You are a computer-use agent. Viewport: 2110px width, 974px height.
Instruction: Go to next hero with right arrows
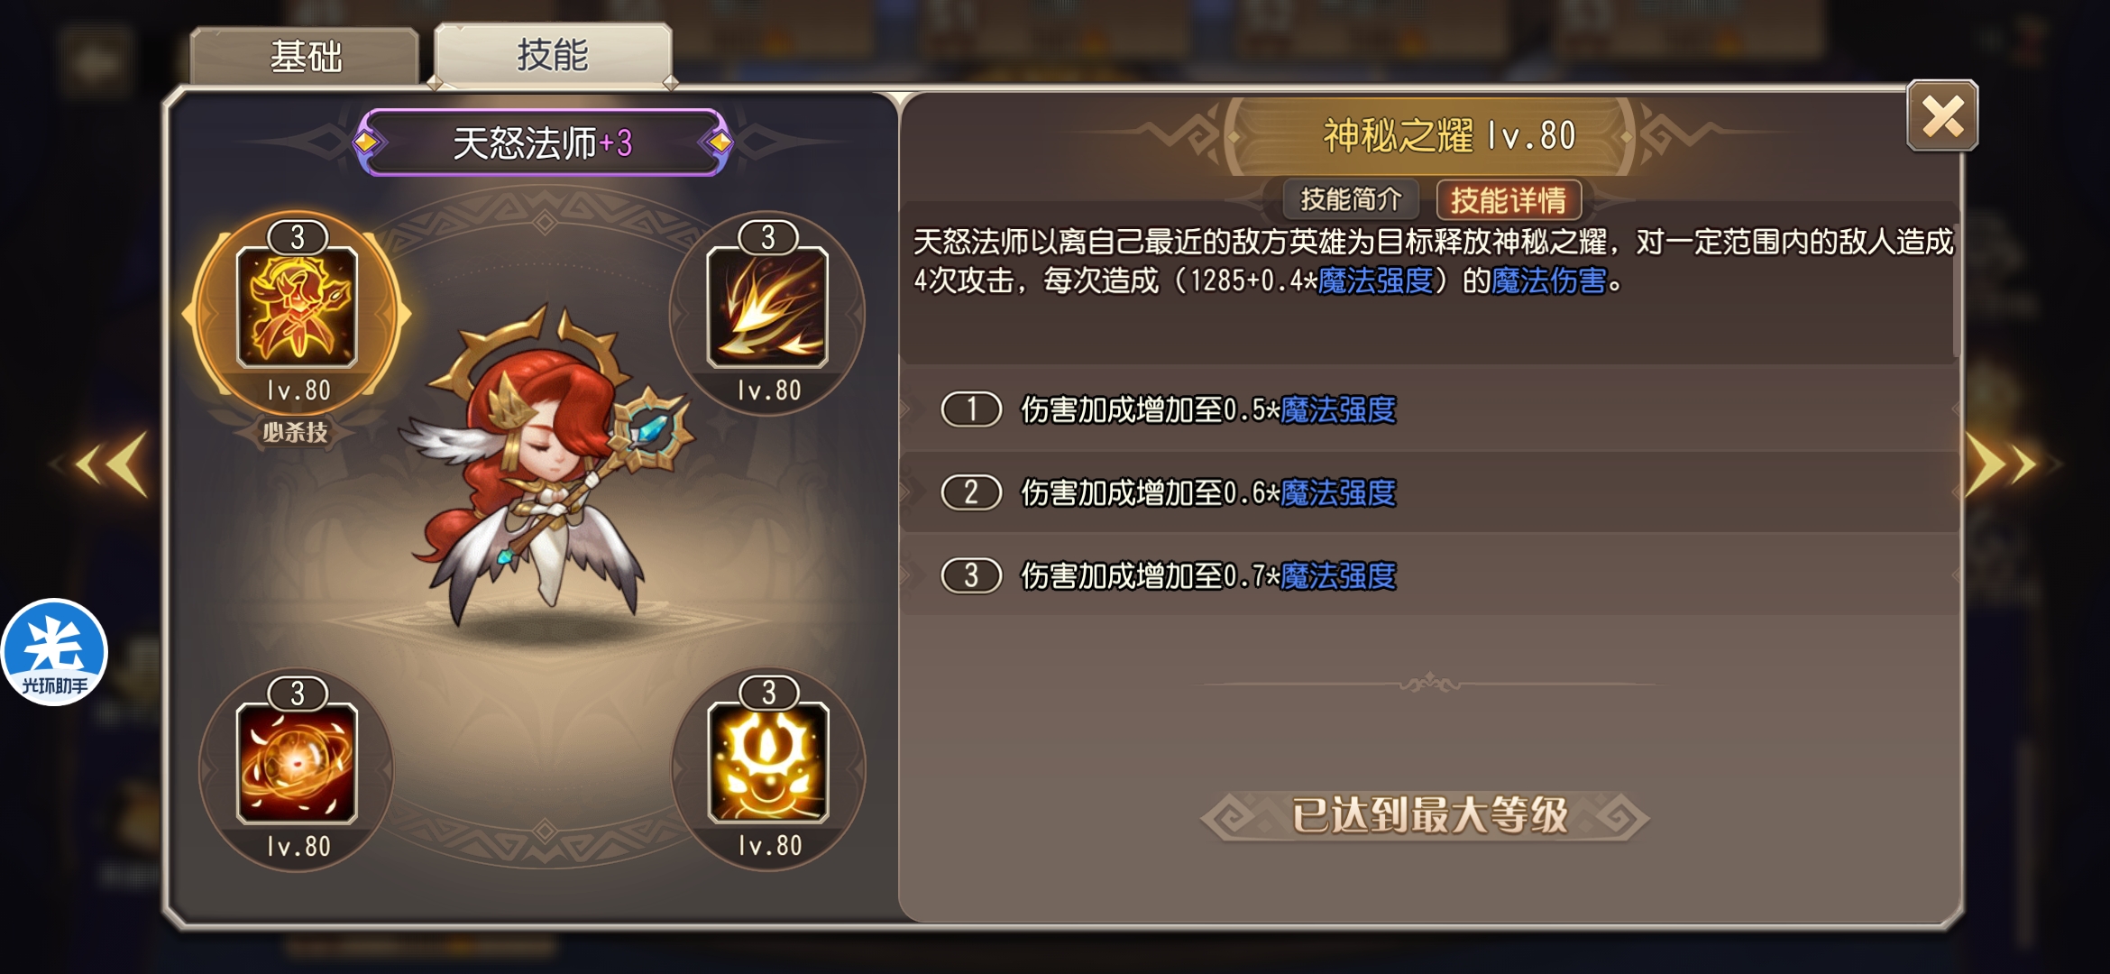pos(2002,464)
